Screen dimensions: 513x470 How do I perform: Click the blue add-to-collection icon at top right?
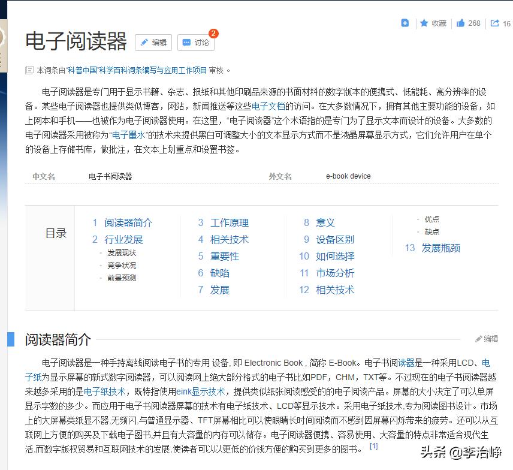pyautogui.click(x=405, y=23)
